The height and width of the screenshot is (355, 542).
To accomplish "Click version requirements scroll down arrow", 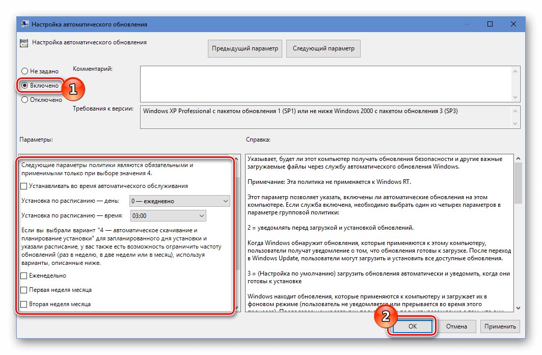I will (516, 124).
